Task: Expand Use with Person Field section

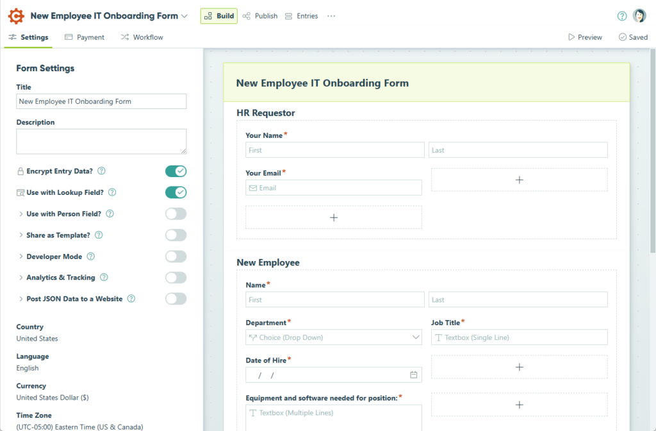Action: pyautogui.click(x=20, y=214)
